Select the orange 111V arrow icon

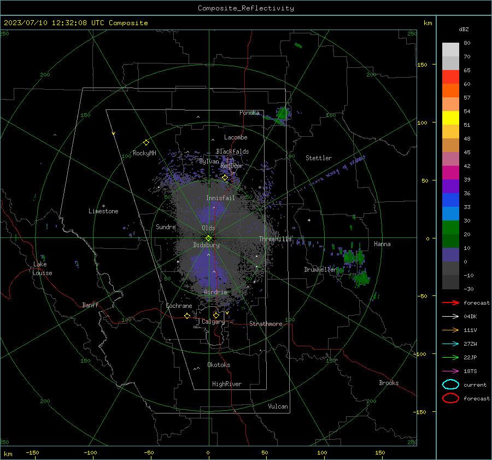[x=450, y=330]
